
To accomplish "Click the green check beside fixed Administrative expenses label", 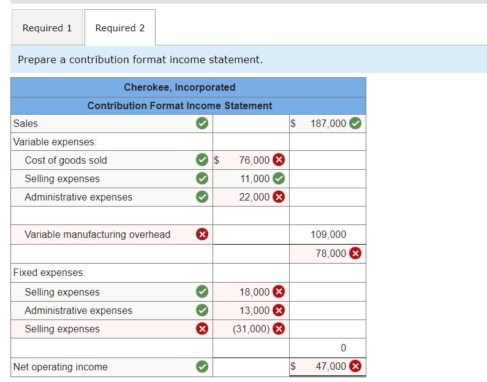I will pos(202,310).
